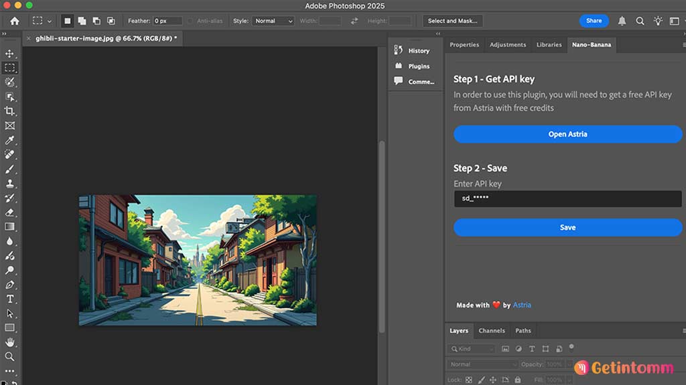Click the Share button
Viewport: 686px width, 385px height.
pyautogui.click(x=594, y=21)
